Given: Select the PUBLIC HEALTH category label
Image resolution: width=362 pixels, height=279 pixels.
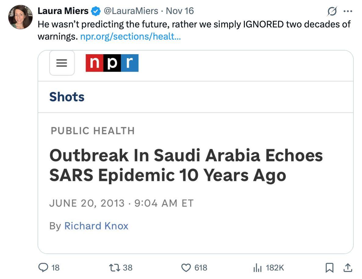Looking at the screenshot, I should 92,131.
